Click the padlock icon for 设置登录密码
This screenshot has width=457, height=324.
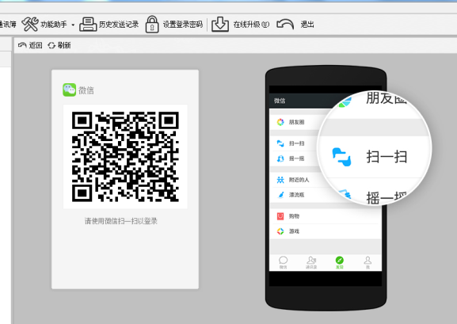pos(152,25)
